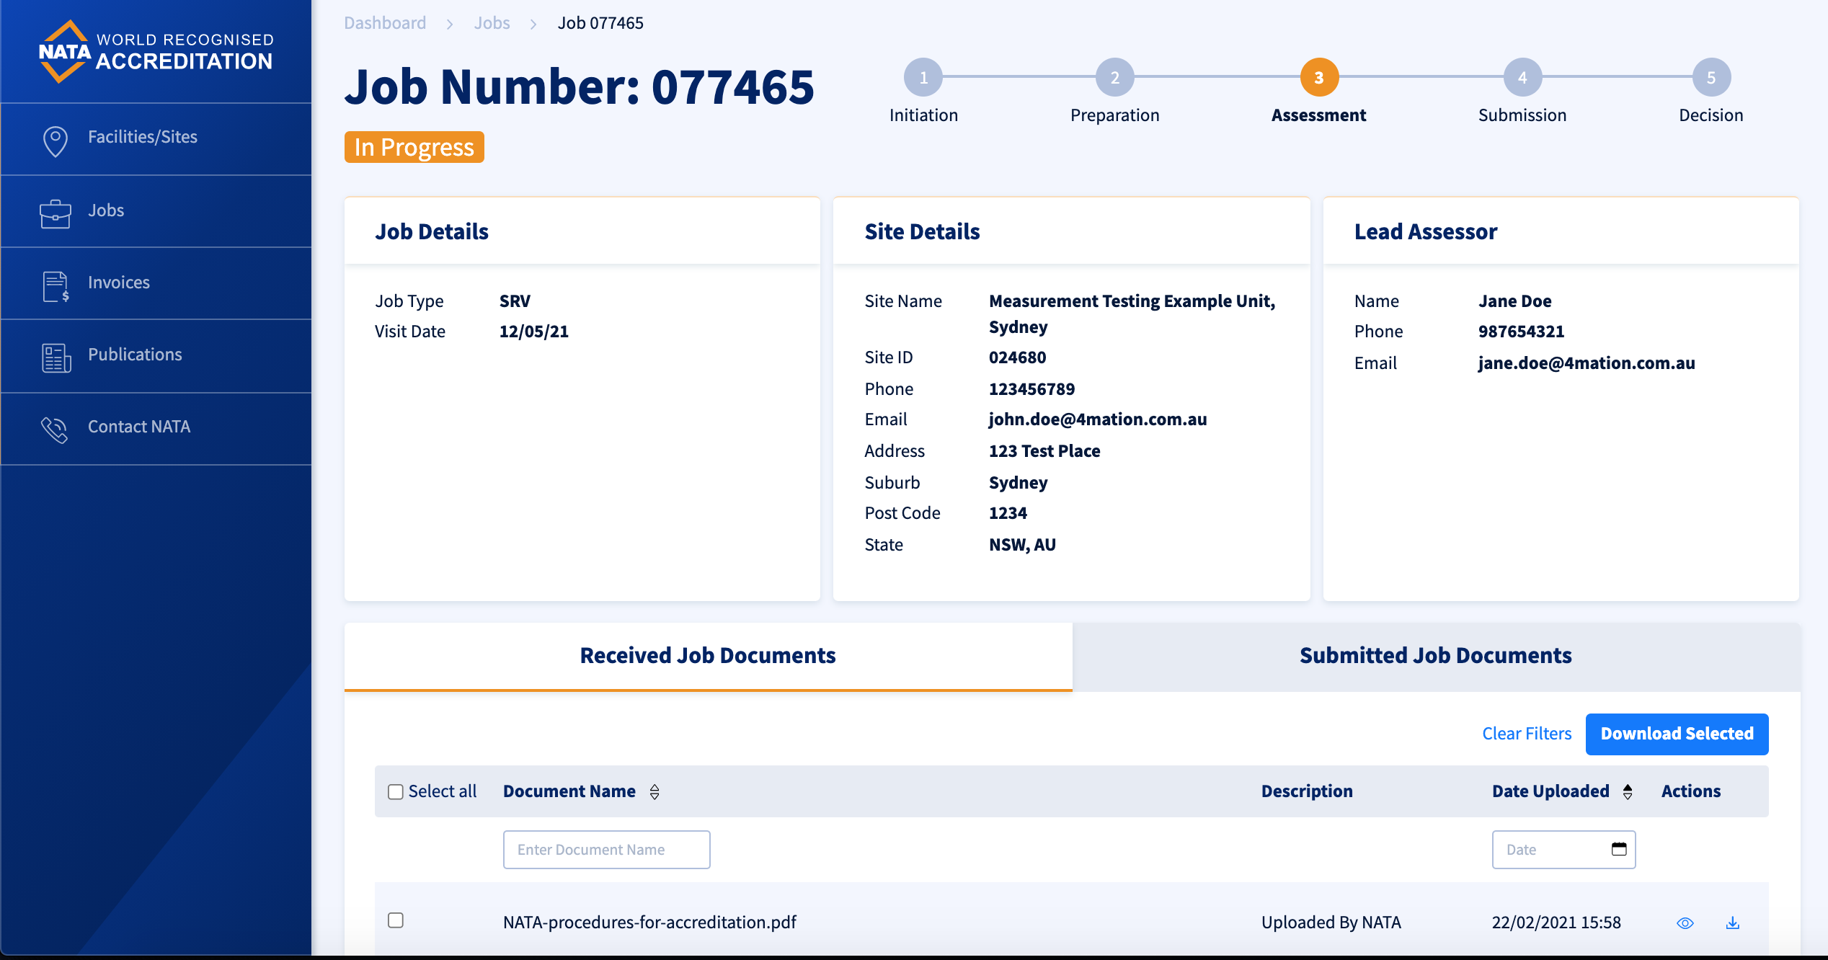Click step 4 Submission in the progress tracker
Image resolution: width=1828 pixels, height=960 pixels.
pyautogui.click(x=1522, y=78)
